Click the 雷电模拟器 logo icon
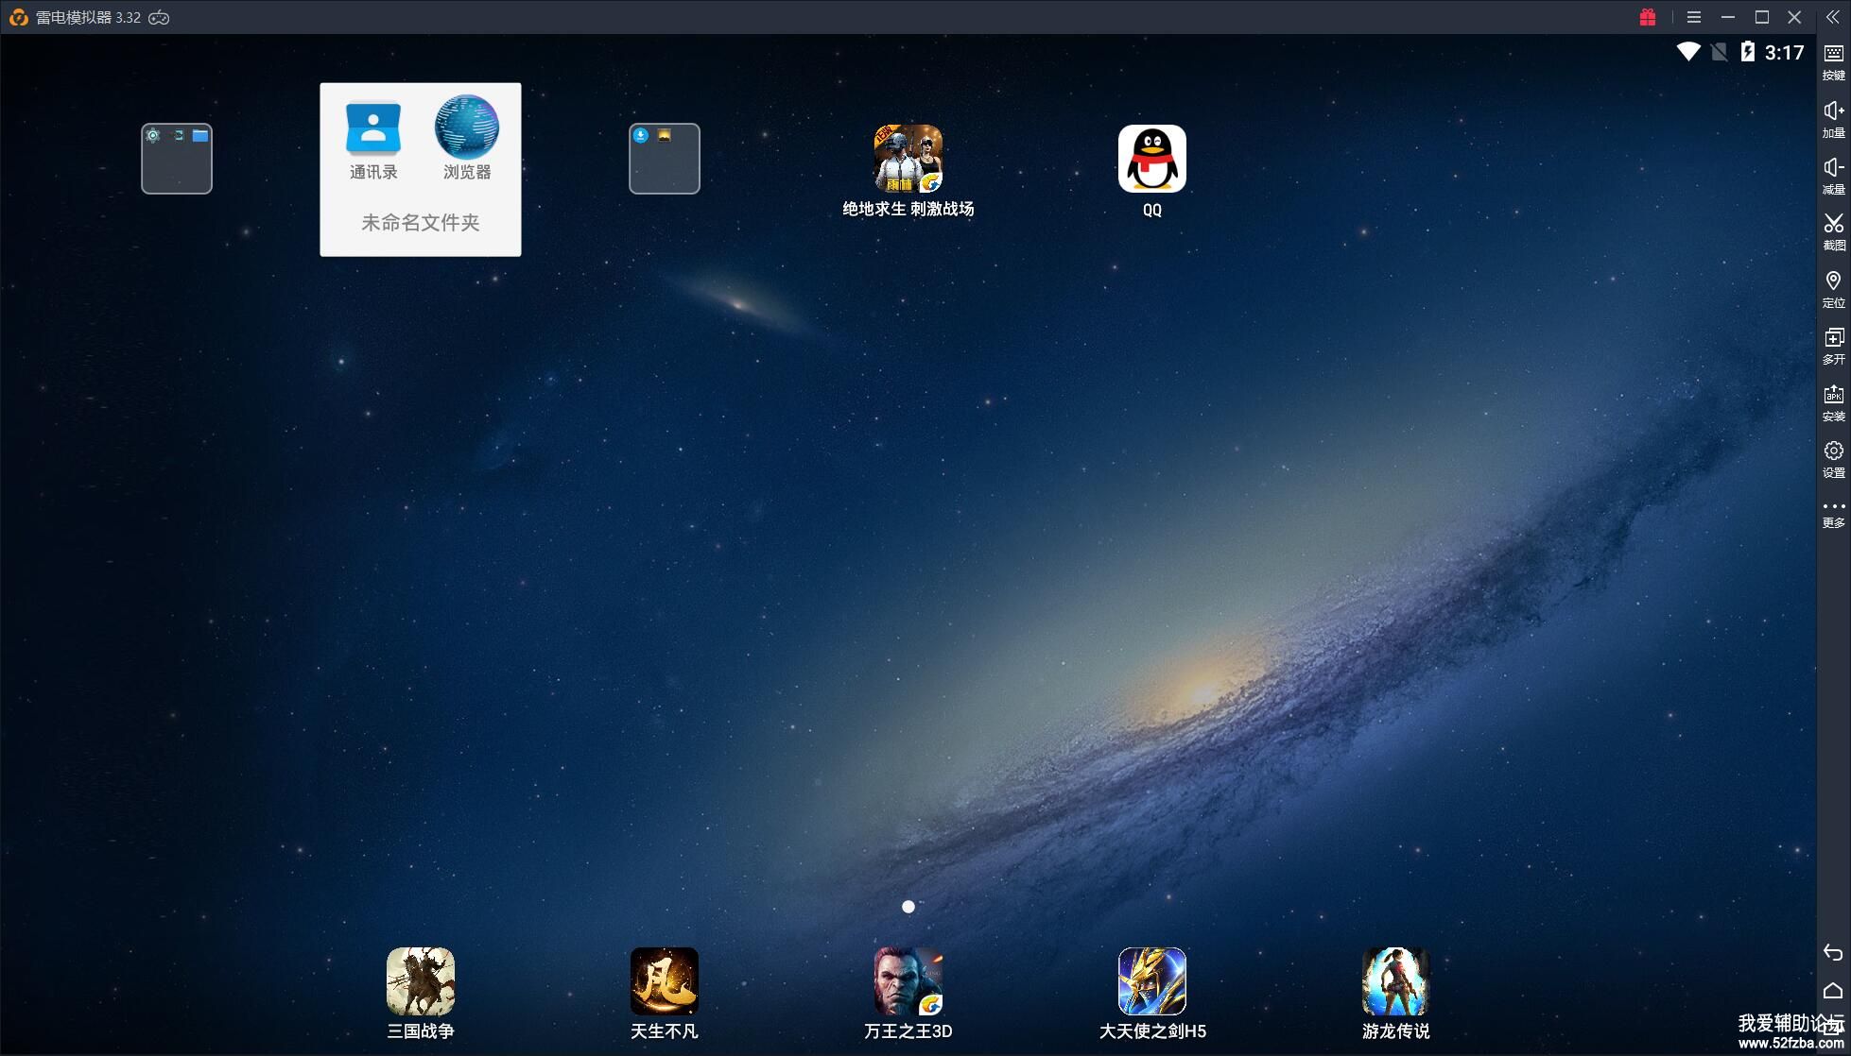This screenshot has height=1056, width=1851. [x=18, y=18]
